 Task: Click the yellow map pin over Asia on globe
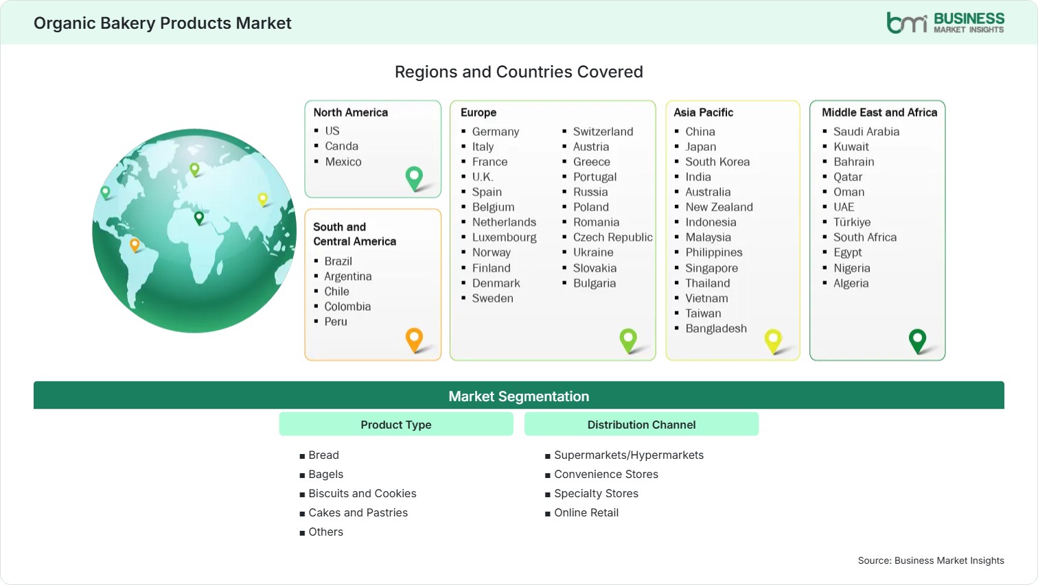[263, 200]
